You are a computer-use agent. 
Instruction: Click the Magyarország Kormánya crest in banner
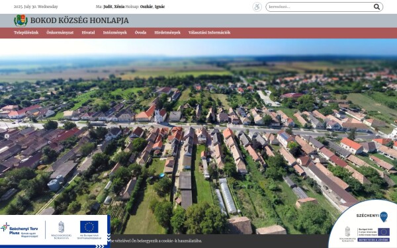62,229
